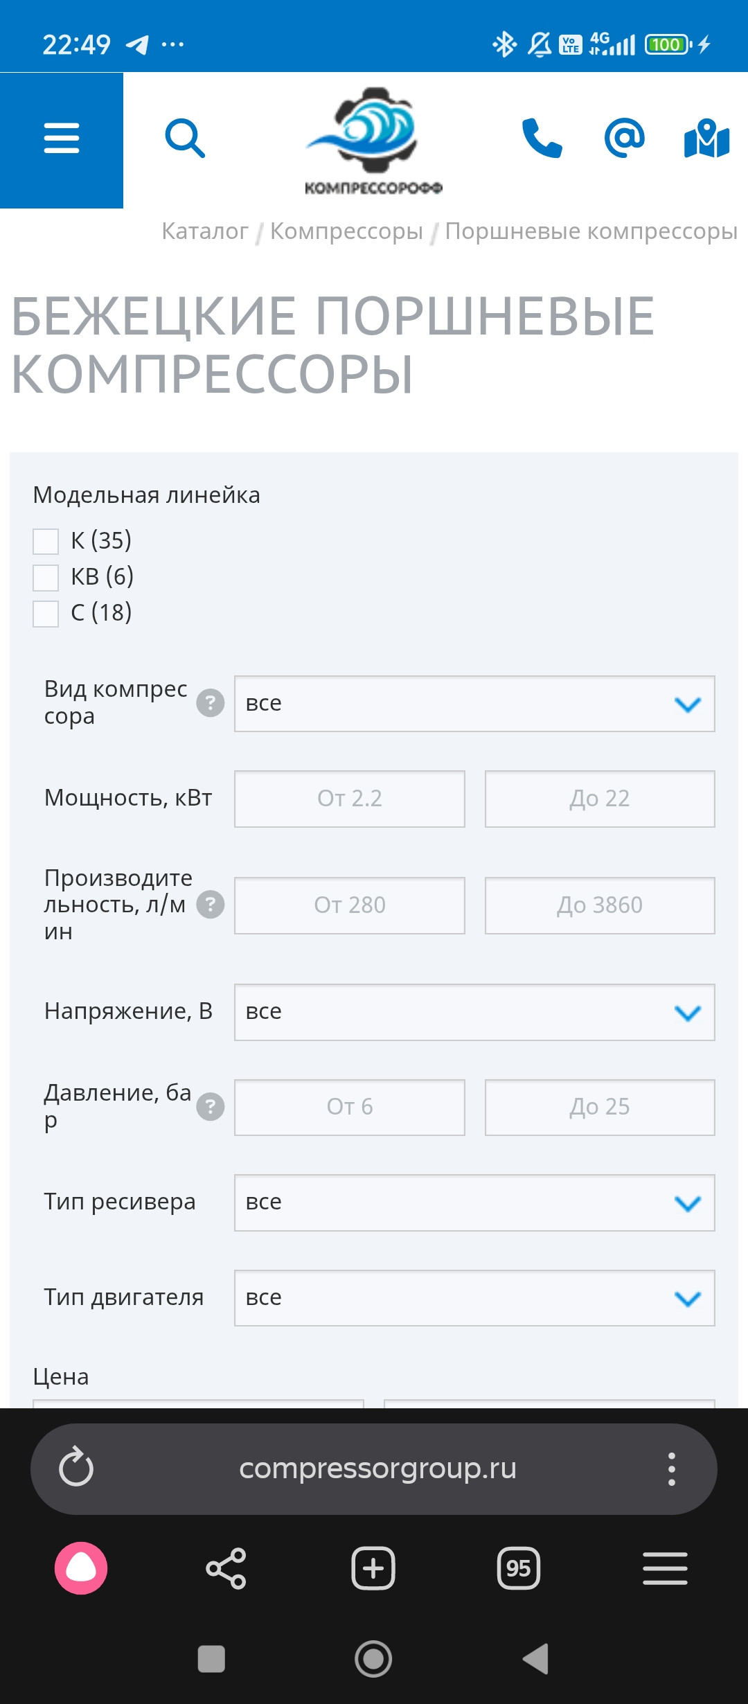Tap the help icon beside Вид компрессора
Viewport: 748px width, 1704px height.
pos(211,703)
